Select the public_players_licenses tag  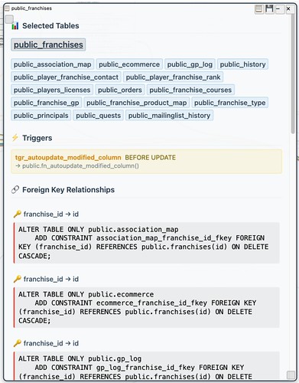point(52,90)
